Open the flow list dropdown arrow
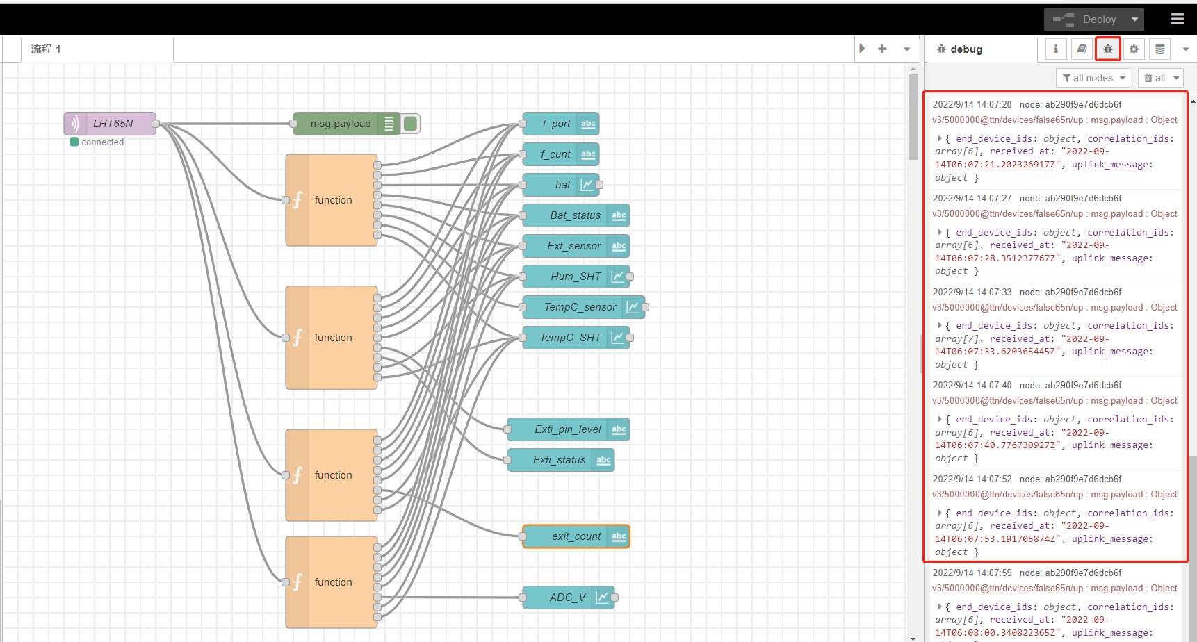This screenshot has height=642, width=1197. [x=906, y=49]
